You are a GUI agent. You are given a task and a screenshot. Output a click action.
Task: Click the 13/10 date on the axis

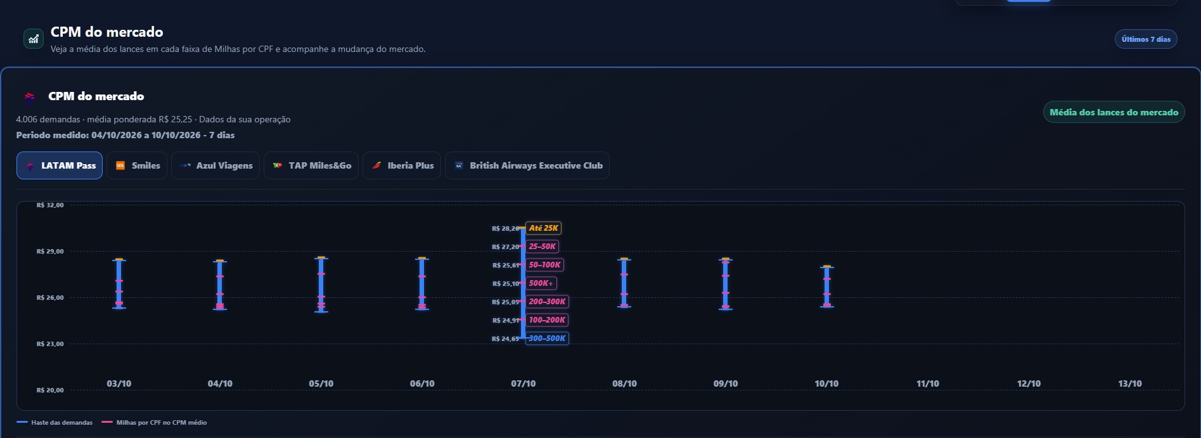1130,383
